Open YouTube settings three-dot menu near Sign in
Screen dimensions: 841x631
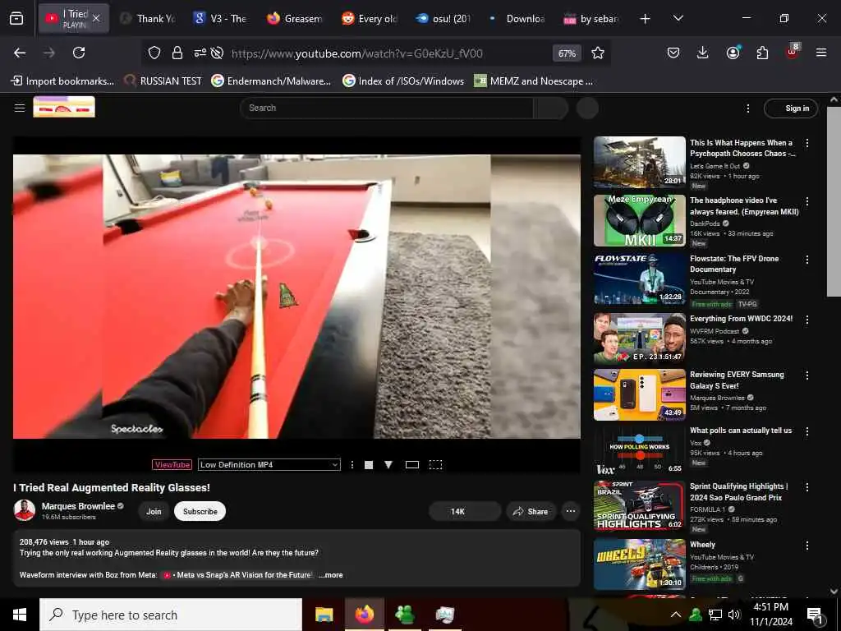(x=747, y=108)
